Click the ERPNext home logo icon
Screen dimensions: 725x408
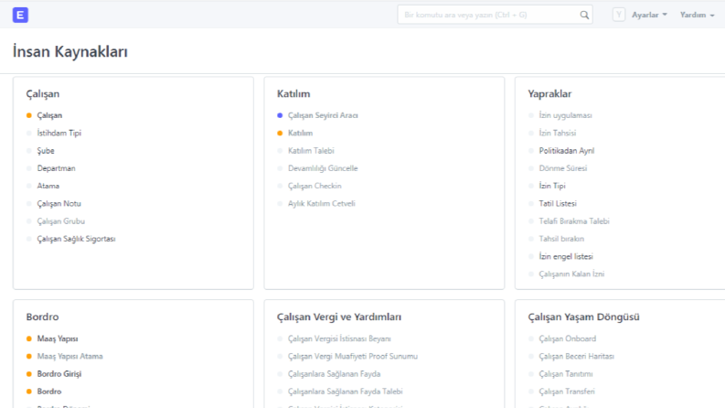coord(20,15)
